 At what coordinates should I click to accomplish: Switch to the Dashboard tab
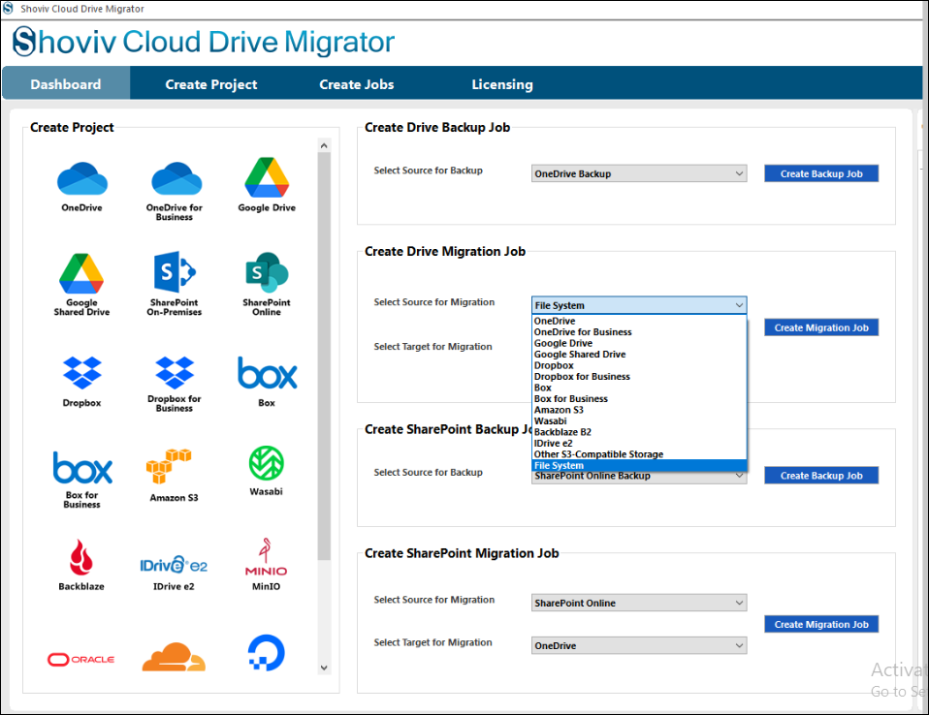point(66,84)
